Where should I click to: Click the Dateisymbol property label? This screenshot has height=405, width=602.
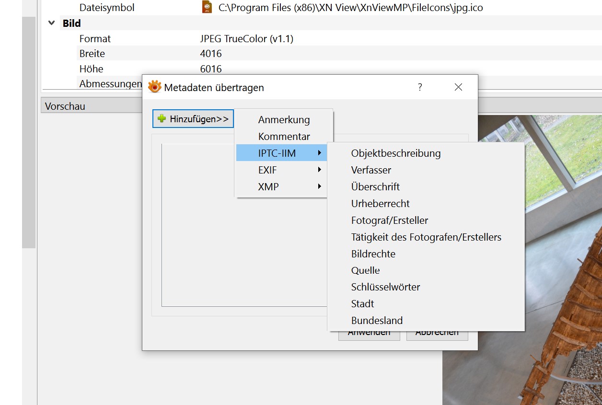107,8
